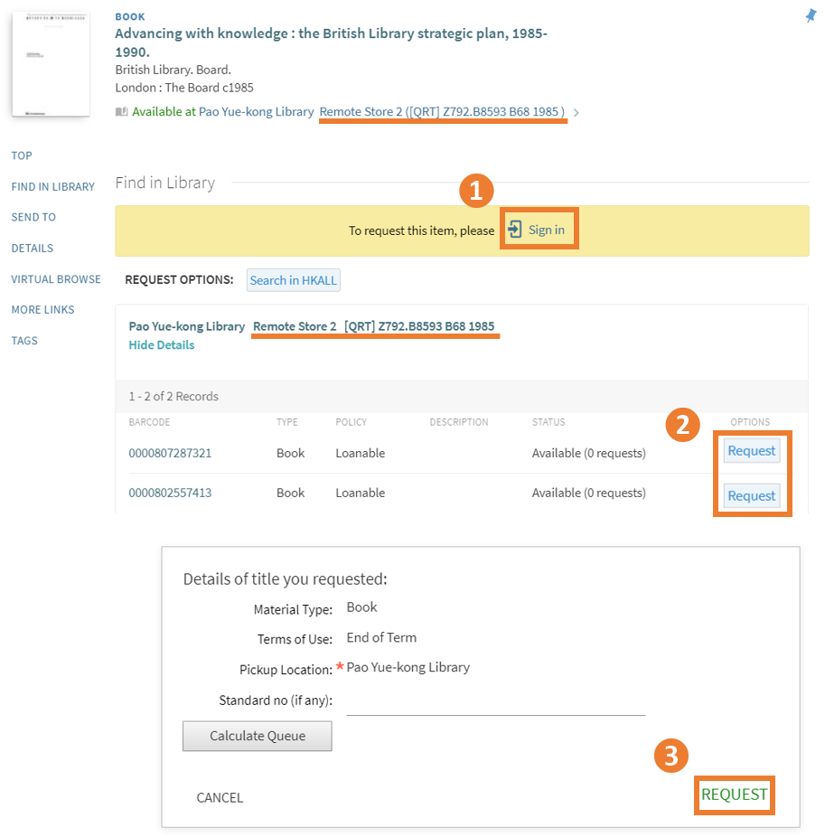
Task: Open the DETAILS section from sidebar
Action: tap(31, 248)
